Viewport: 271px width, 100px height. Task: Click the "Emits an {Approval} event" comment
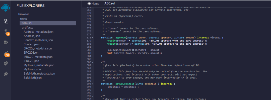click(123, 16)
